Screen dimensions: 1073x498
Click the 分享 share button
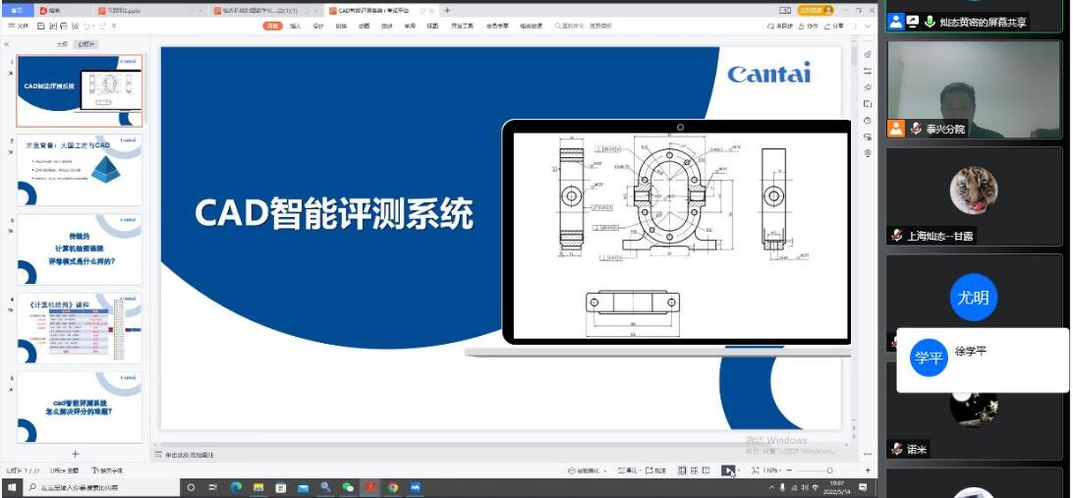834,27
